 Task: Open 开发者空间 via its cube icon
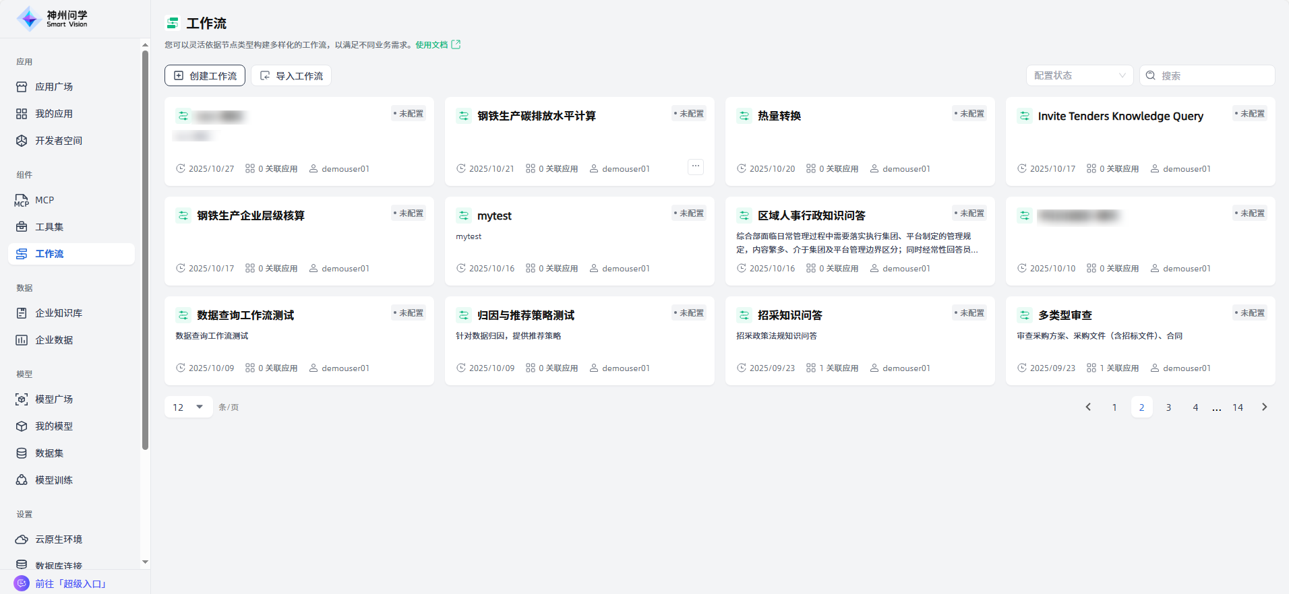coord(22,141)
